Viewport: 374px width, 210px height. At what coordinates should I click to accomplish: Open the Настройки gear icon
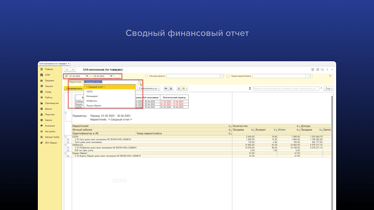pos(41,132)
